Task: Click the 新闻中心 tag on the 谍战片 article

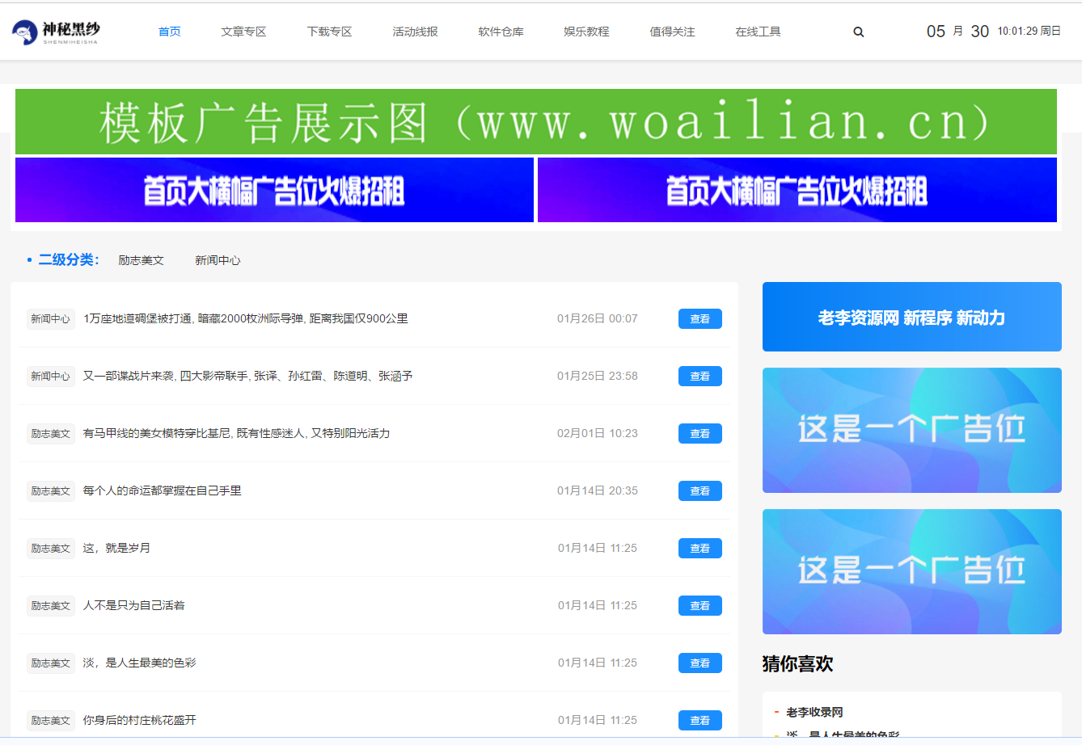Action: pos(50,377)
